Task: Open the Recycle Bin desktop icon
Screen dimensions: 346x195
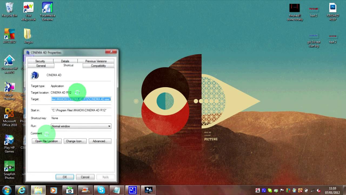Action: click(x=9, y=10)
